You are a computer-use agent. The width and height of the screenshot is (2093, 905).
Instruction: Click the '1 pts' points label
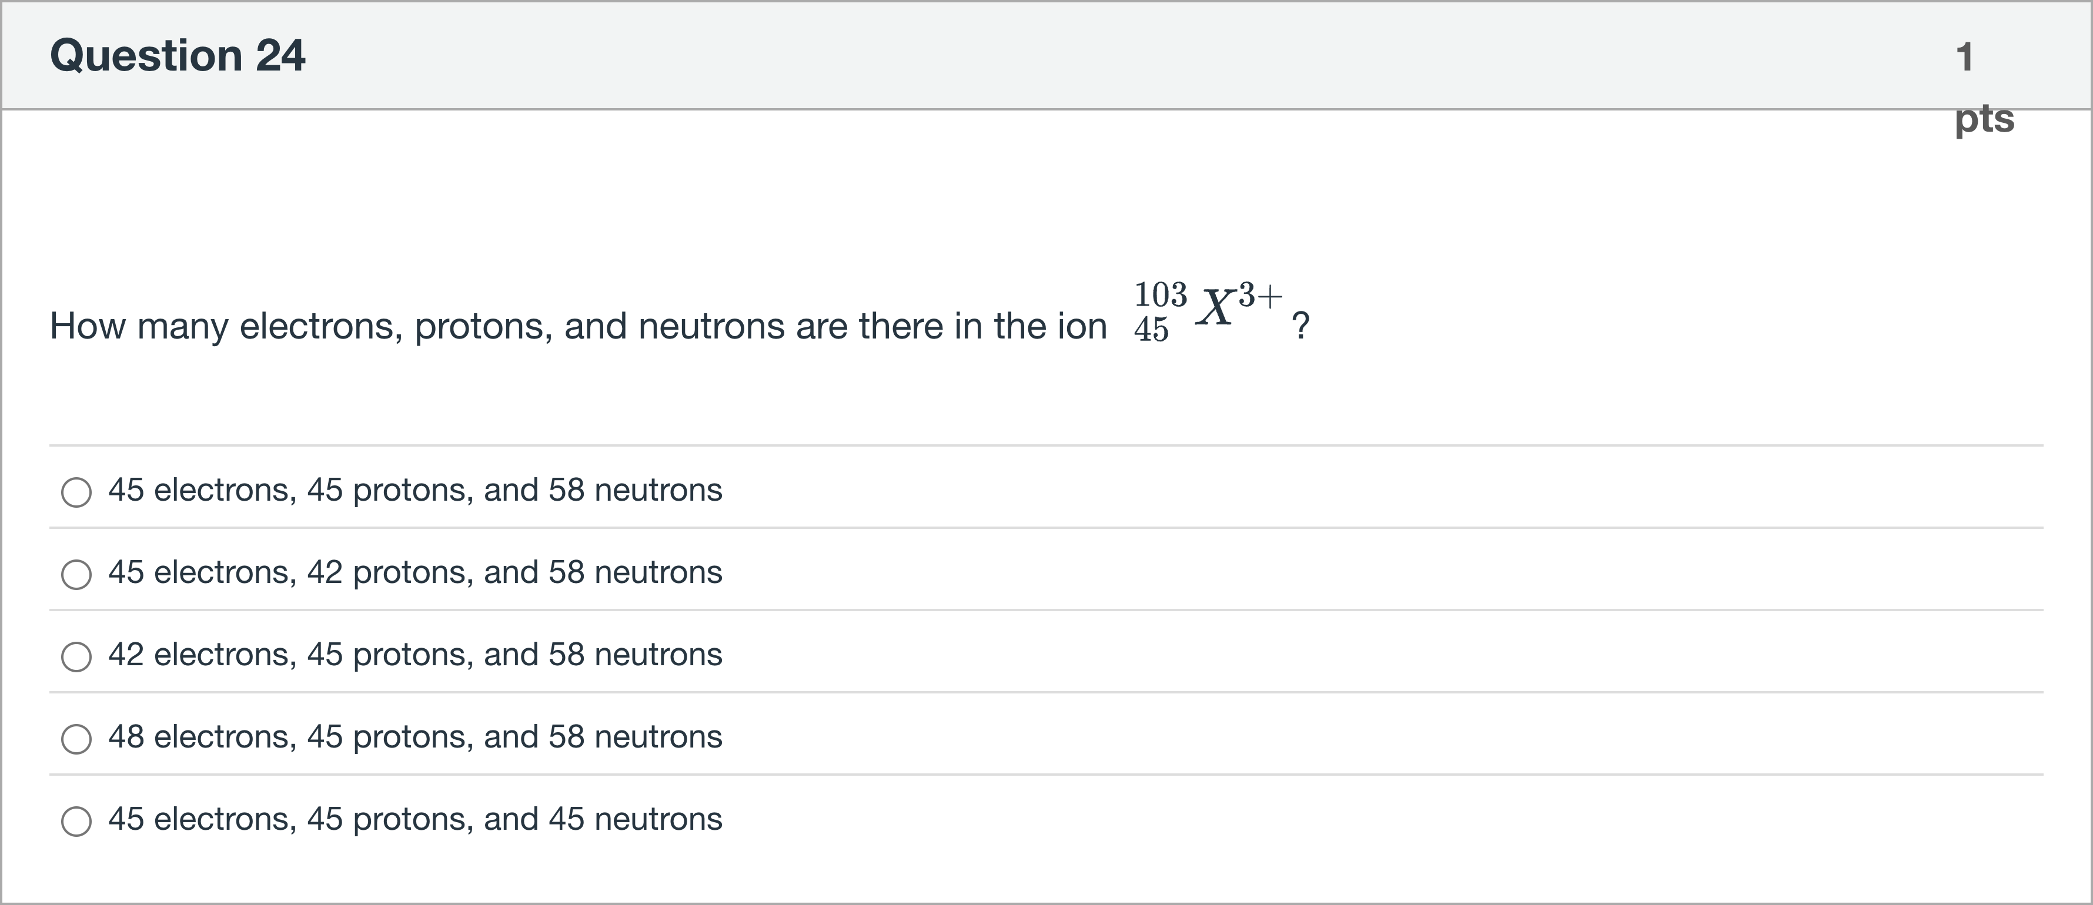[1982, 88]
